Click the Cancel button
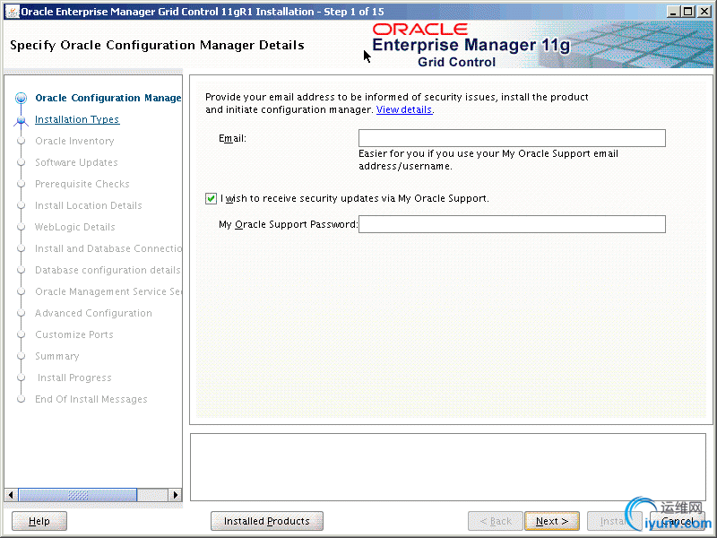The image size is (717, 538). click(x=678, y=521)
